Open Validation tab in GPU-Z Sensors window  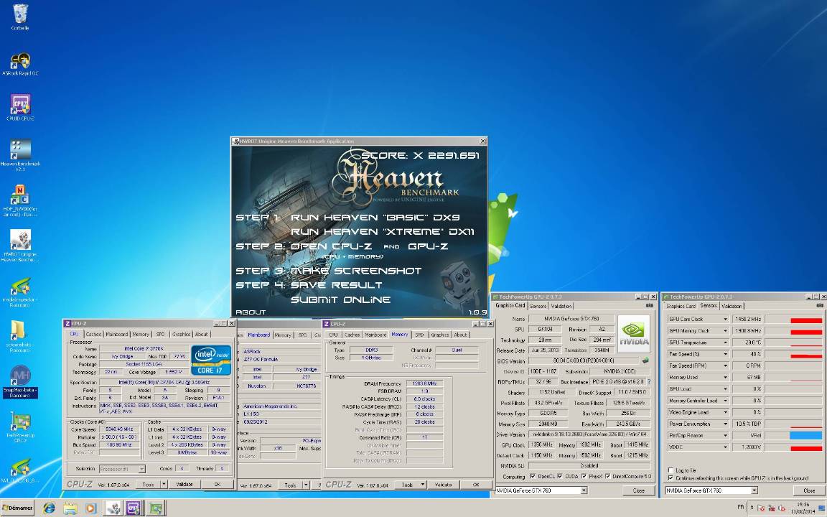click(732, 306)
